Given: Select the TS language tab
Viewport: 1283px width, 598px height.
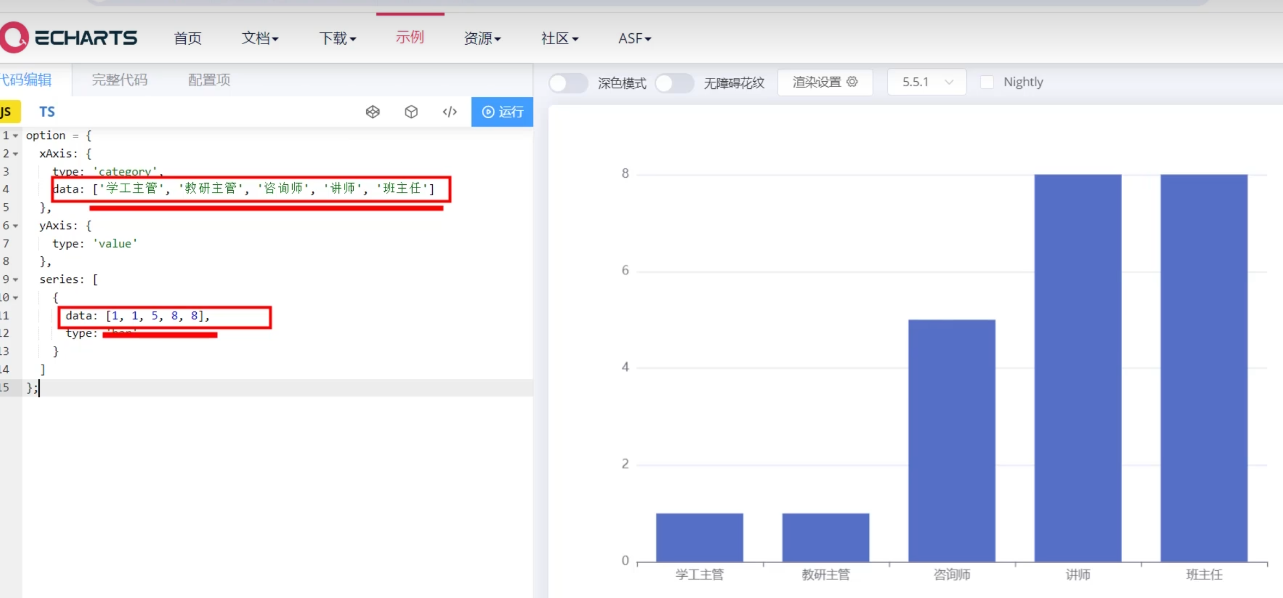Looking at the screenshot, I should (47, 112).
